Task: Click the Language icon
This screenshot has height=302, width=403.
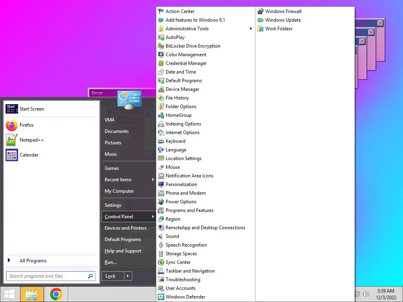Action: [x=161, y=150]
